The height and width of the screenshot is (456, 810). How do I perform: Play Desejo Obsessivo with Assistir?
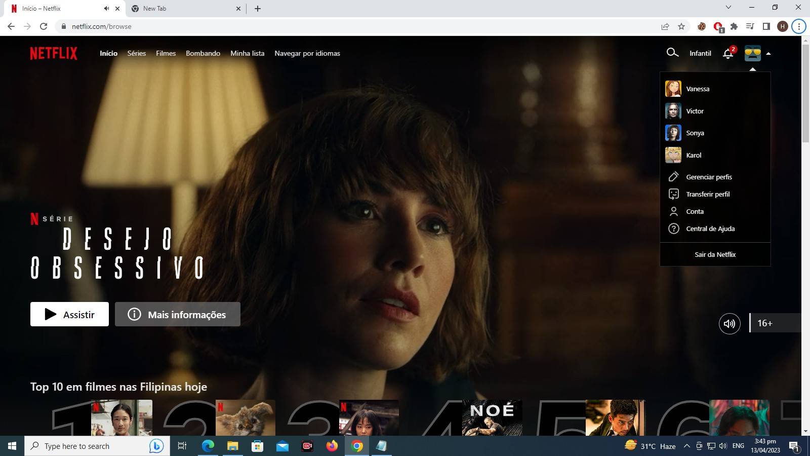[x=69, y=314]
